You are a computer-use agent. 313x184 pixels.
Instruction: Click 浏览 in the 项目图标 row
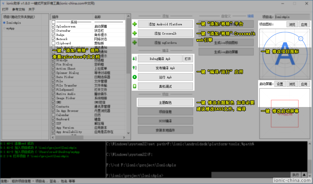pos(292,24)
